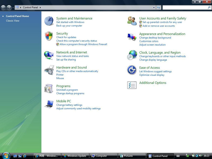Click the Back navigation arrow
Viewport: 212px width, 159px height.
click(3, 7)
